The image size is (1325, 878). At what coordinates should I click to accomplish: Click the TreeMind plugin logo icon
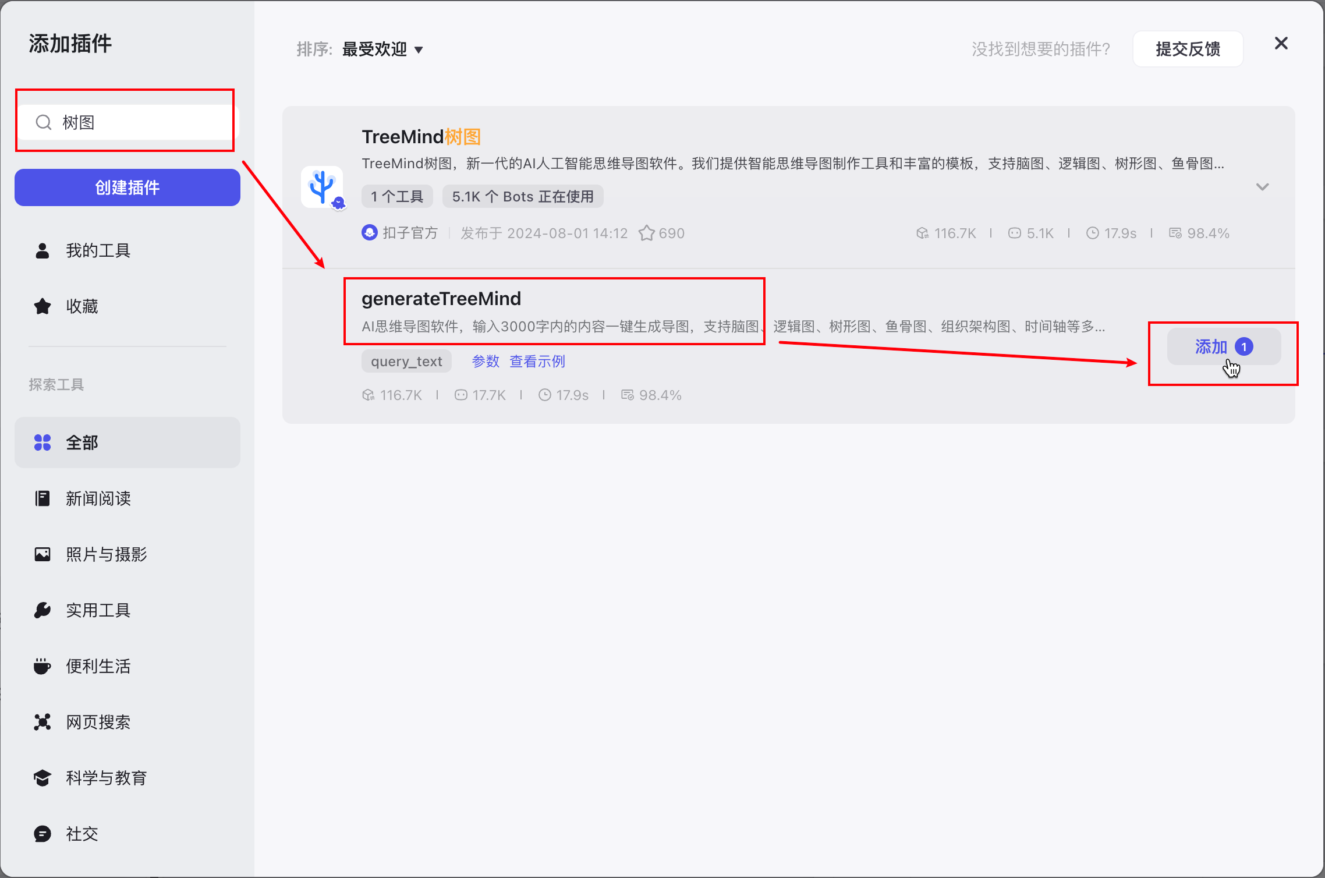click(322, 187)
